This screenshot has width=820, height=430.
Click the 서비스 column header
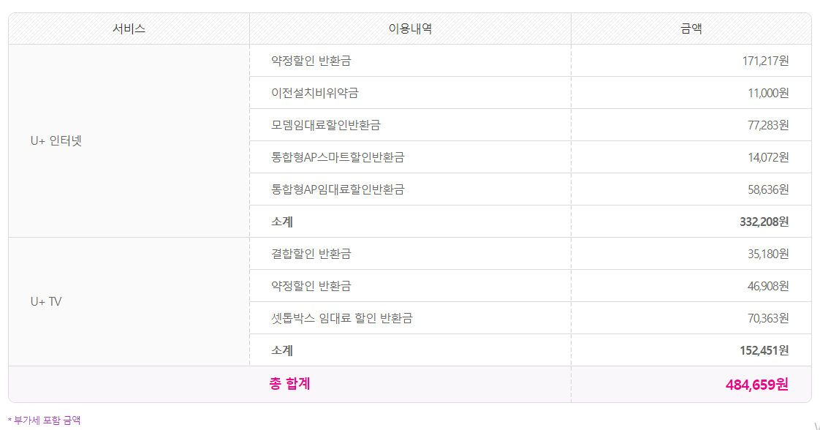pos(129,29)
